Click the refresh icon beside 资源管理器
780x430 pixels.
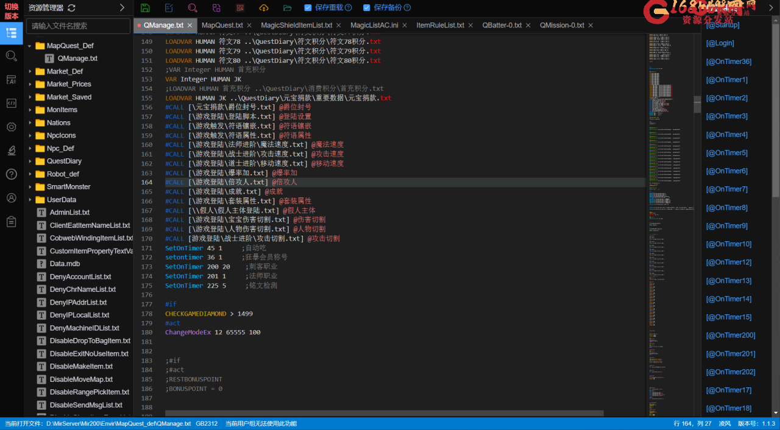[72, 8]
